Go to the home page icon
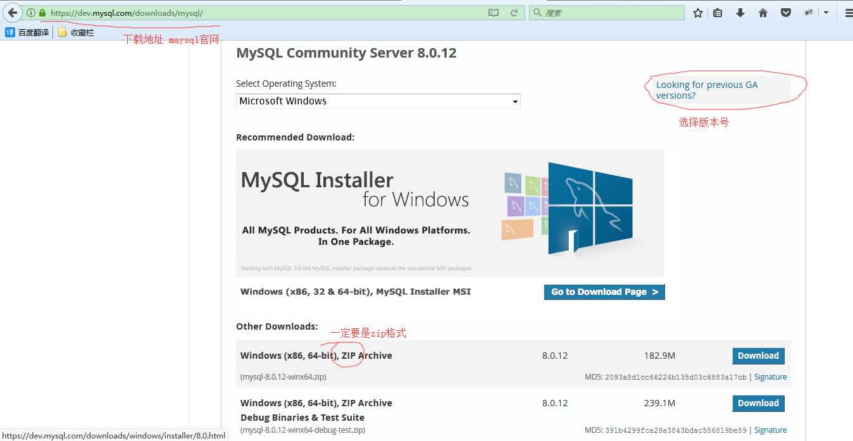Viewport: 853px width, 441px height. click(763, 13)
